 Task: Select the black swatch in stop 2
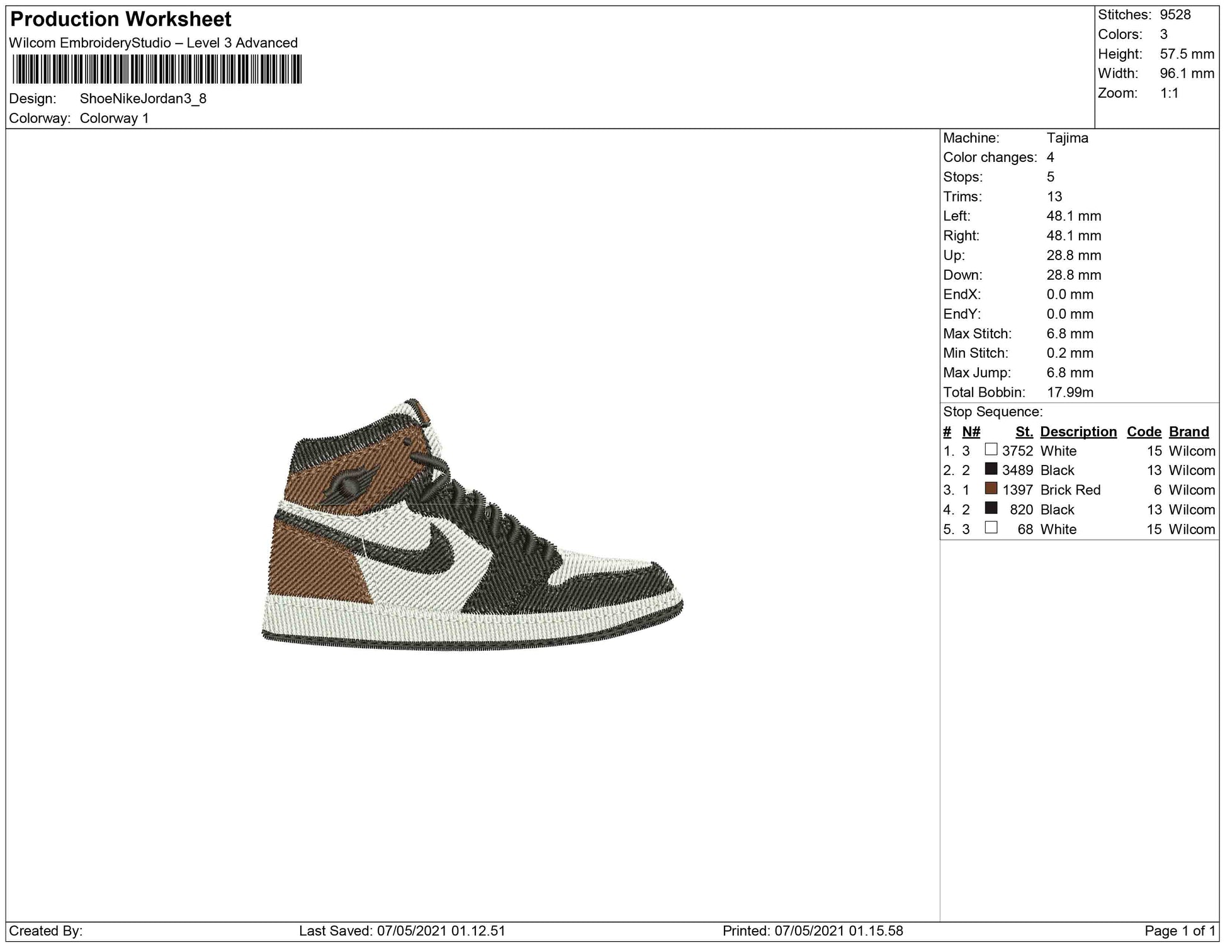991,469
